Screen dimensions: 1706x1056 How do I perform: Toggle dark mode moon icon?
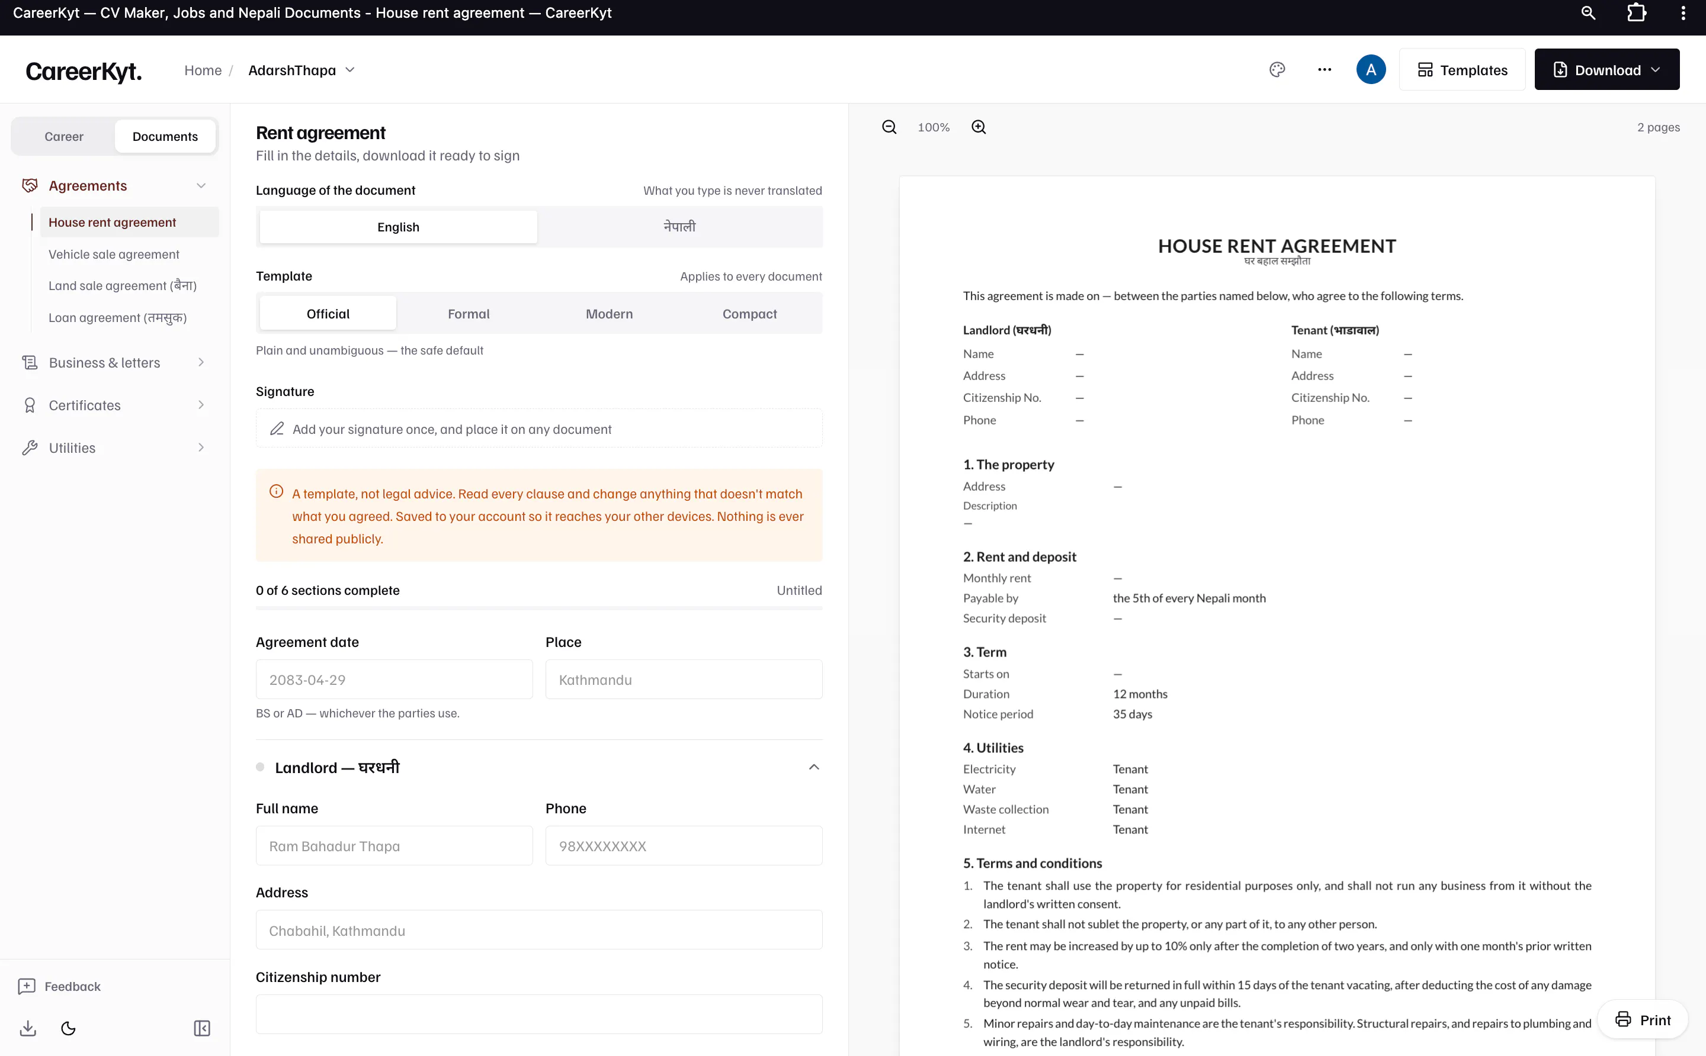69,1028
